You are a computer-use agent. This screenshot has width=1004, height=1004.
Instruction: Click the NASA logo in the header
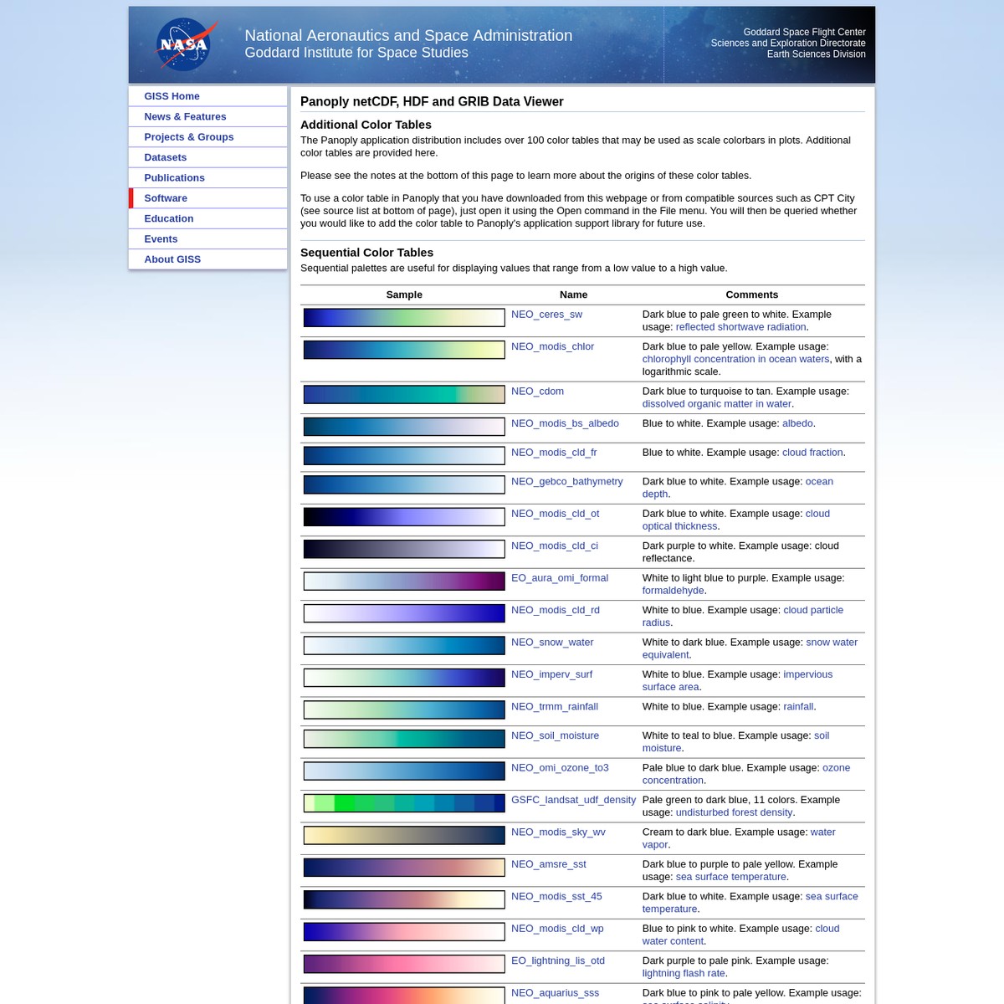pyautogui.click(x=187, y=44)
